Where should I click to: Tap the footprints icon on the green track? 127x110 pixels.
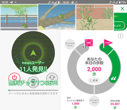pyautogui.click(x=114, y=78)
